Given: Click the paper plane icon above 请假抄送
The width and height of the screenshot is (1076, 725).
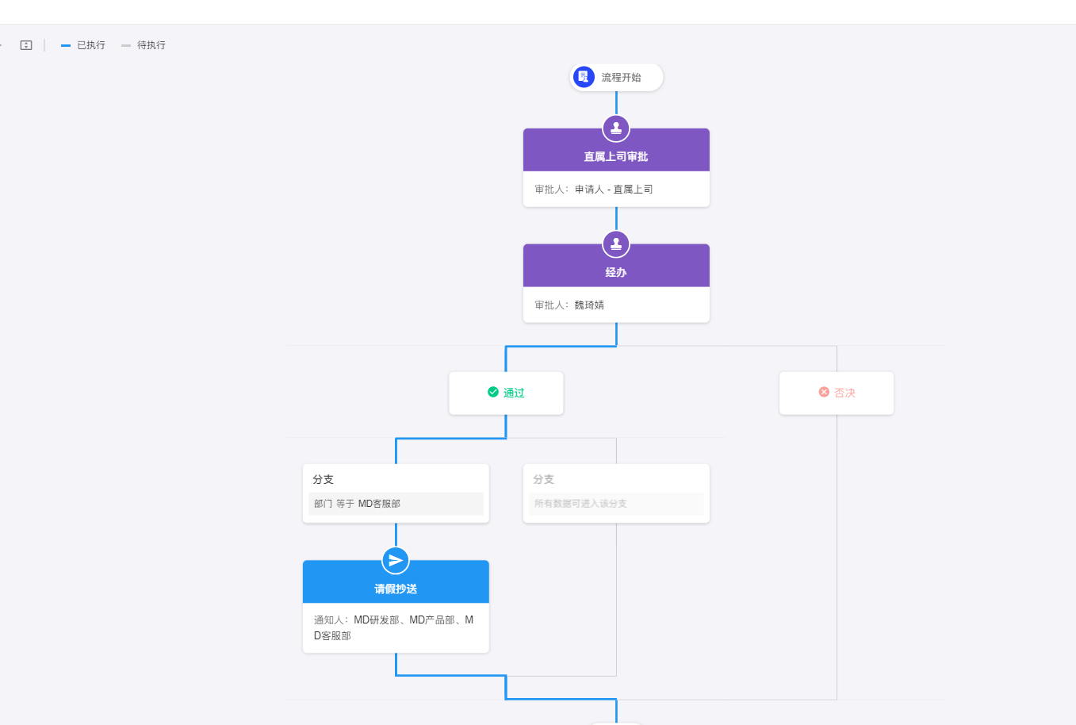Looking at the screenshot, I should (x=396, y=561).
